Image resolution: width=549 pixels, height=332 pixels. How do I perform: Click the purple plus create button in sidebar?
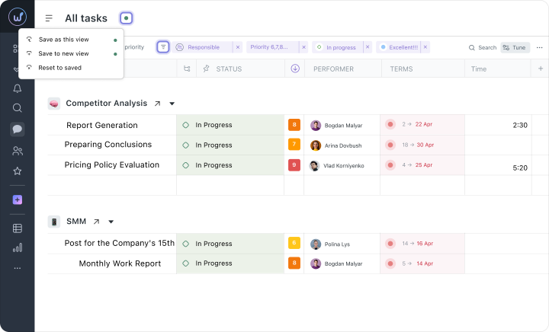[x=17, y=200]
